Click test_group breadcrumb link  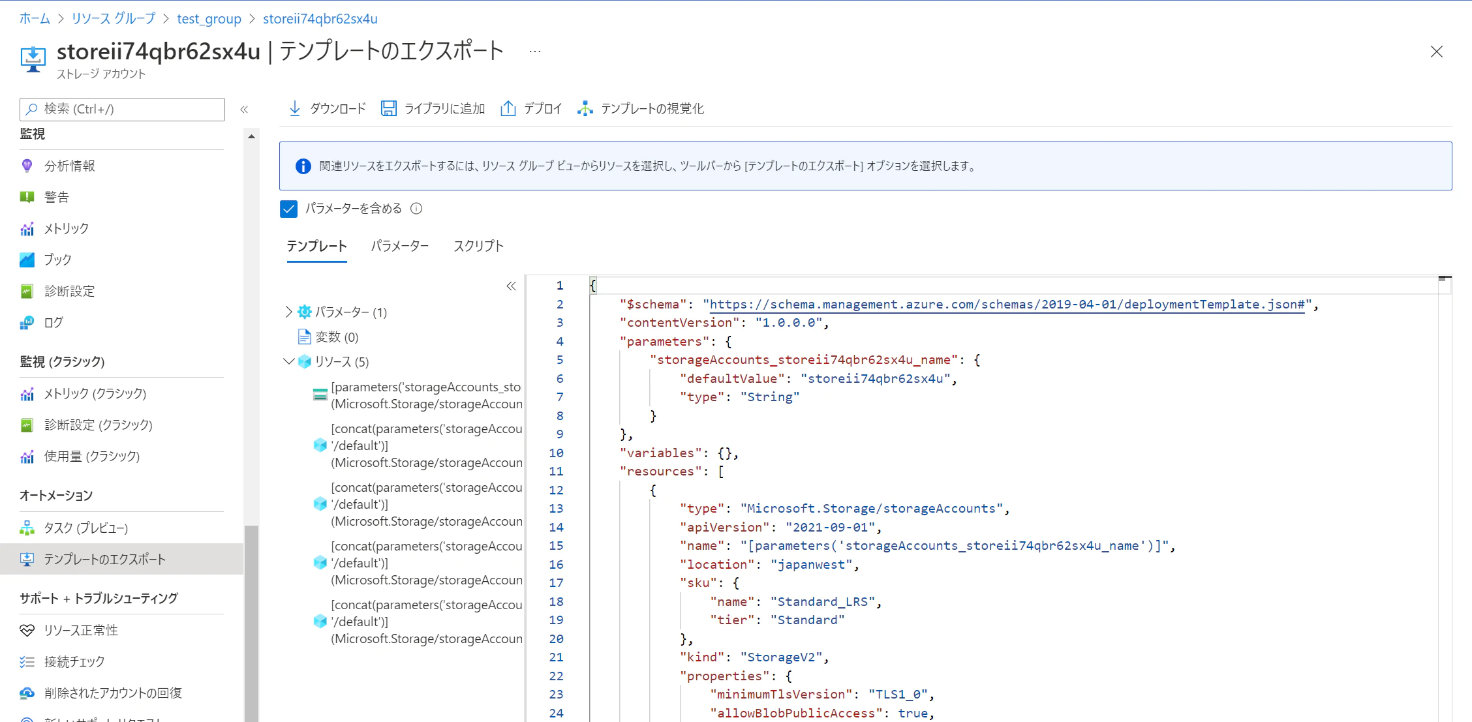click(209, 19)
